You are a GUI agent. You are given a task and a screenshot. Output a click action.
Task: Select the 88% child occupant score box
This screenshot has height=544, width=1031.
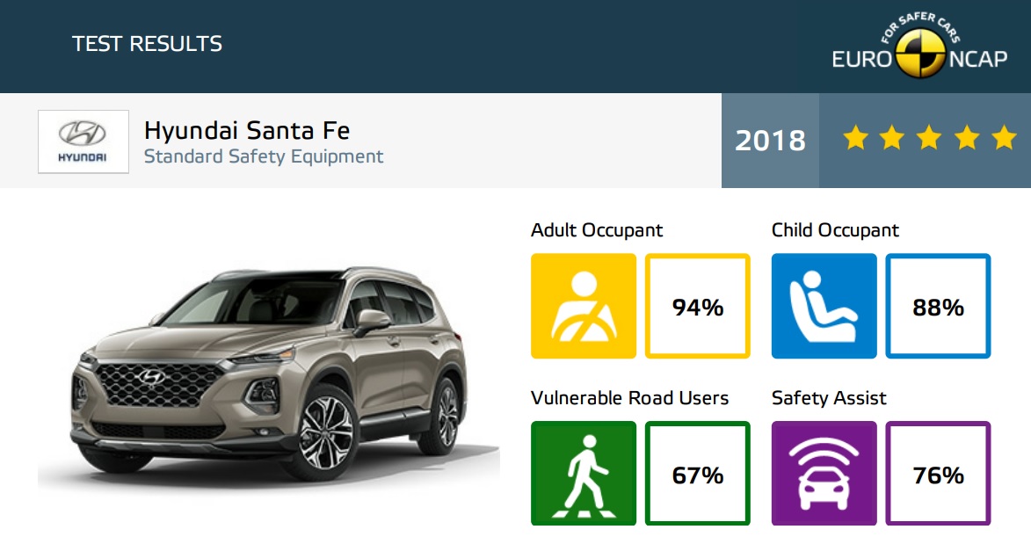[x=939, y=306]
